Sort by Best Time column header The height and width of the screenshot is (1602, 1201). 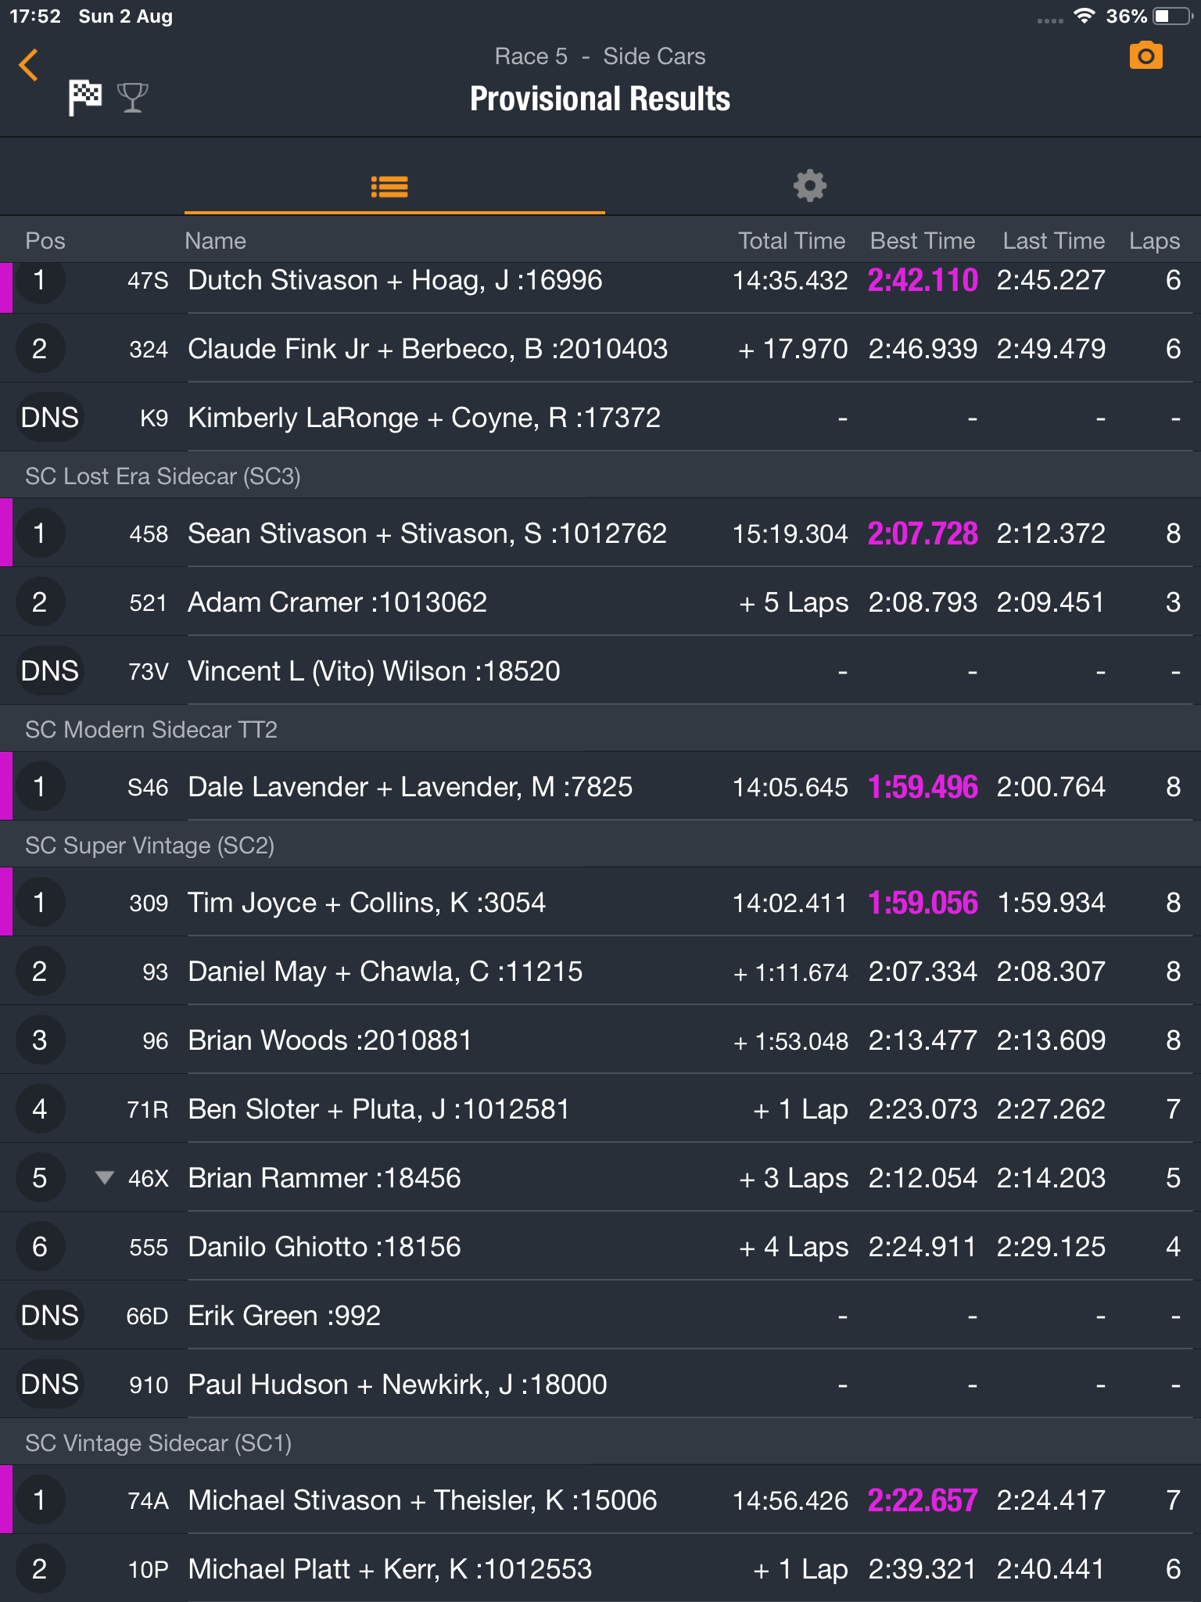[923, 240]
